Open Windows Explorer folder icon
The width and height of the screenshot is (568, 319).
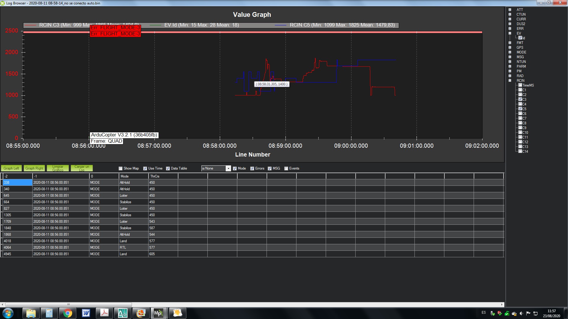[31, 313]
